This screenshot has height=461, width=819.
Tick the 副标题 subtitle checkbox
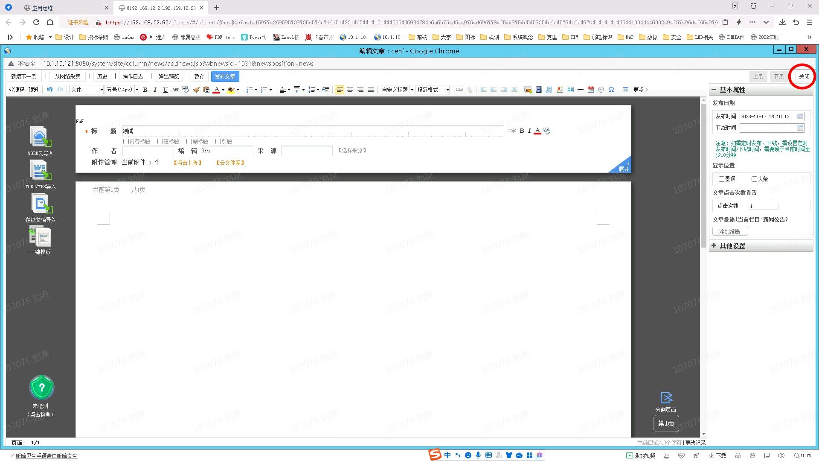pyautogui.click(x=189, y=142)
